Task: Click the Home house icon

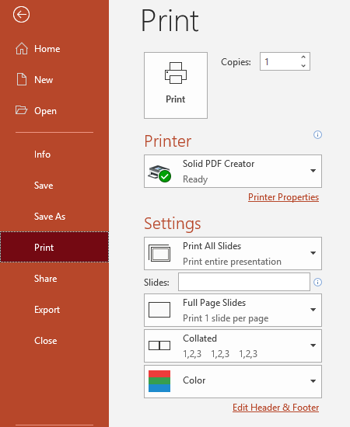Action: (22, 49)
